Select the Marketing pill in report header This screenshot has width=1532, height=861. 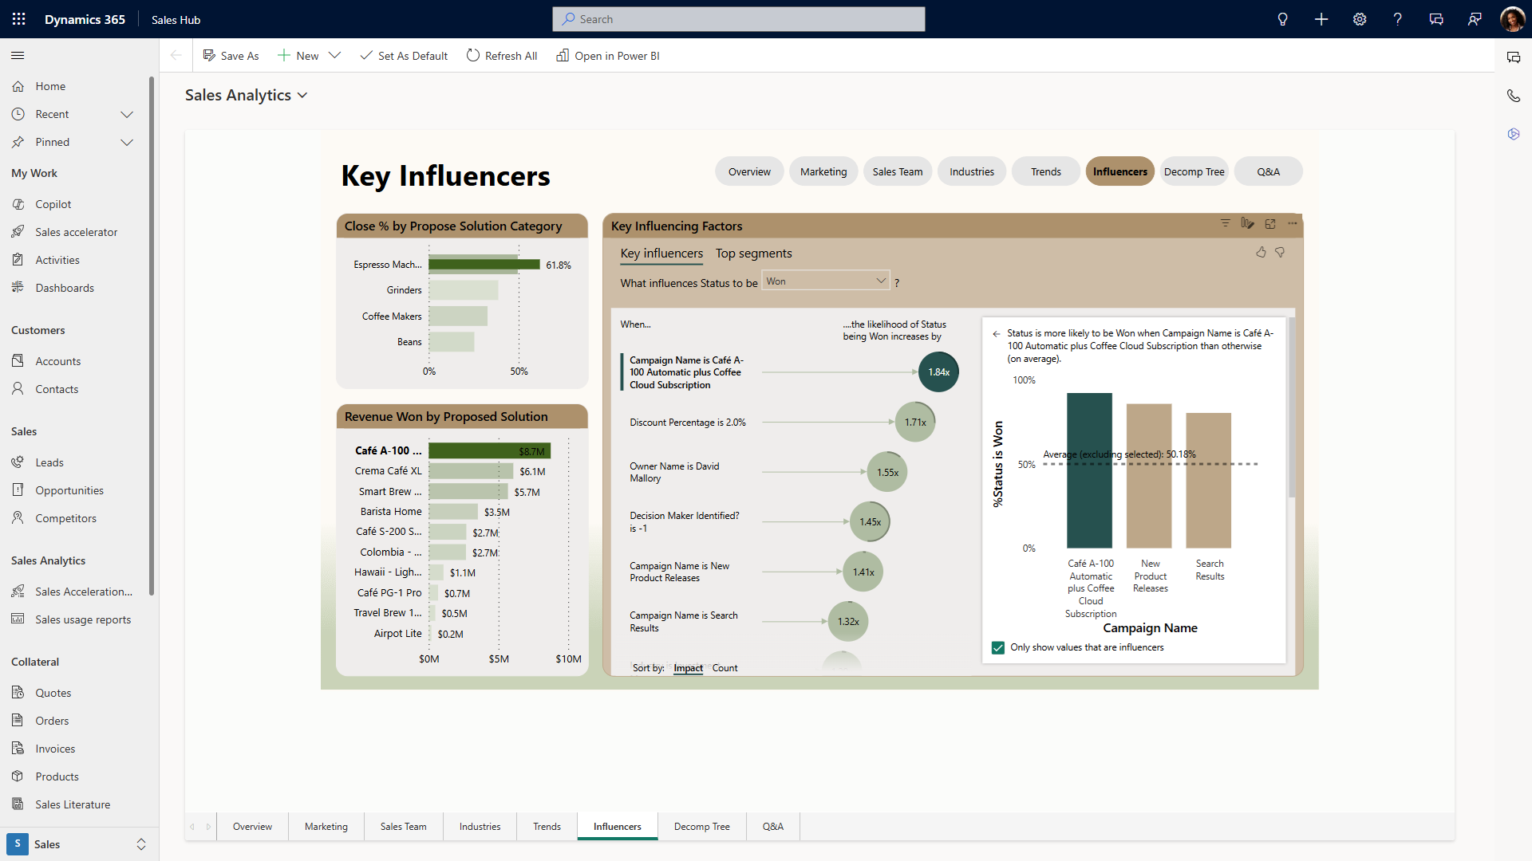823,171
